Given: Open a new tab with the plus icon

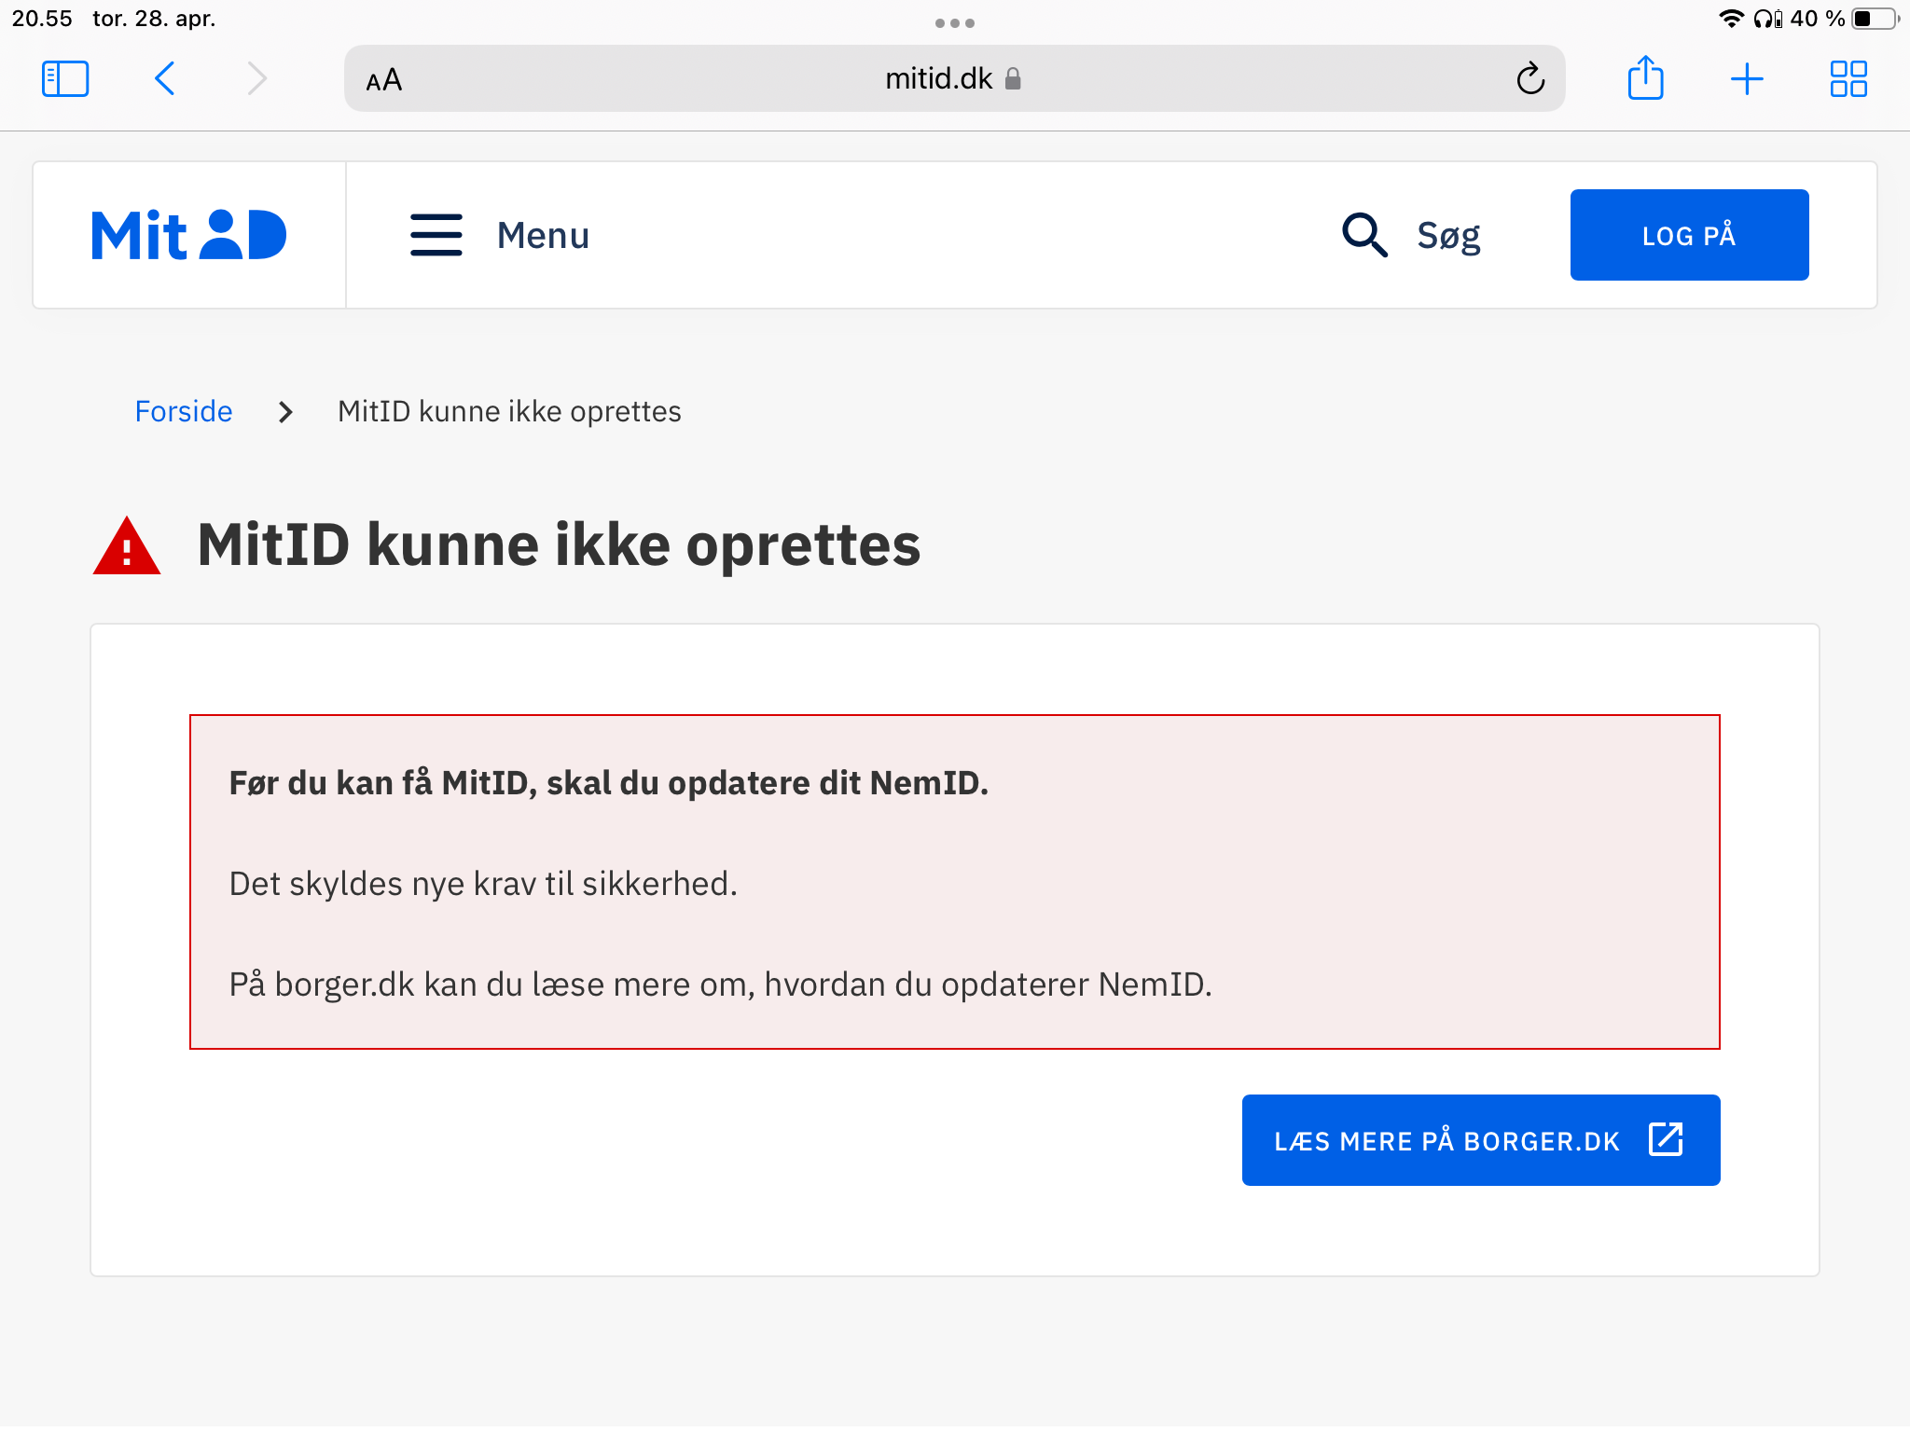Looking at the screenshot, I should tap(1747, 78).
